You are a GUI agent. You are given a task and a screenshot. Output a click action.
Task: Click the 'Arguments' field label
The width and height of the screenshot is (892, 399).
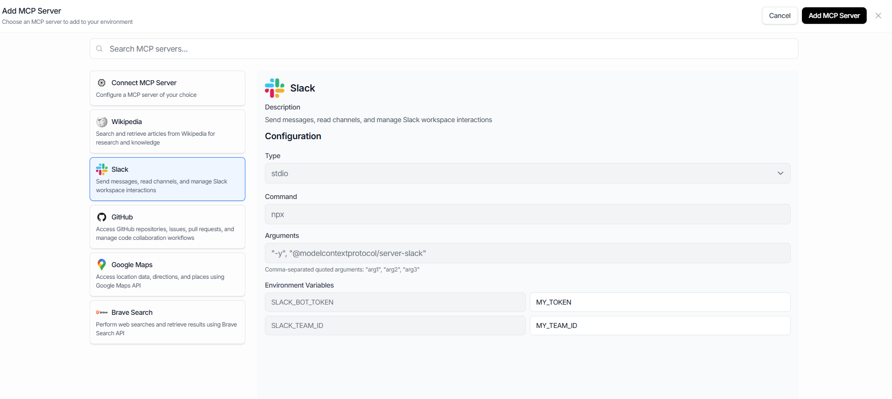(x=282, y=236)
